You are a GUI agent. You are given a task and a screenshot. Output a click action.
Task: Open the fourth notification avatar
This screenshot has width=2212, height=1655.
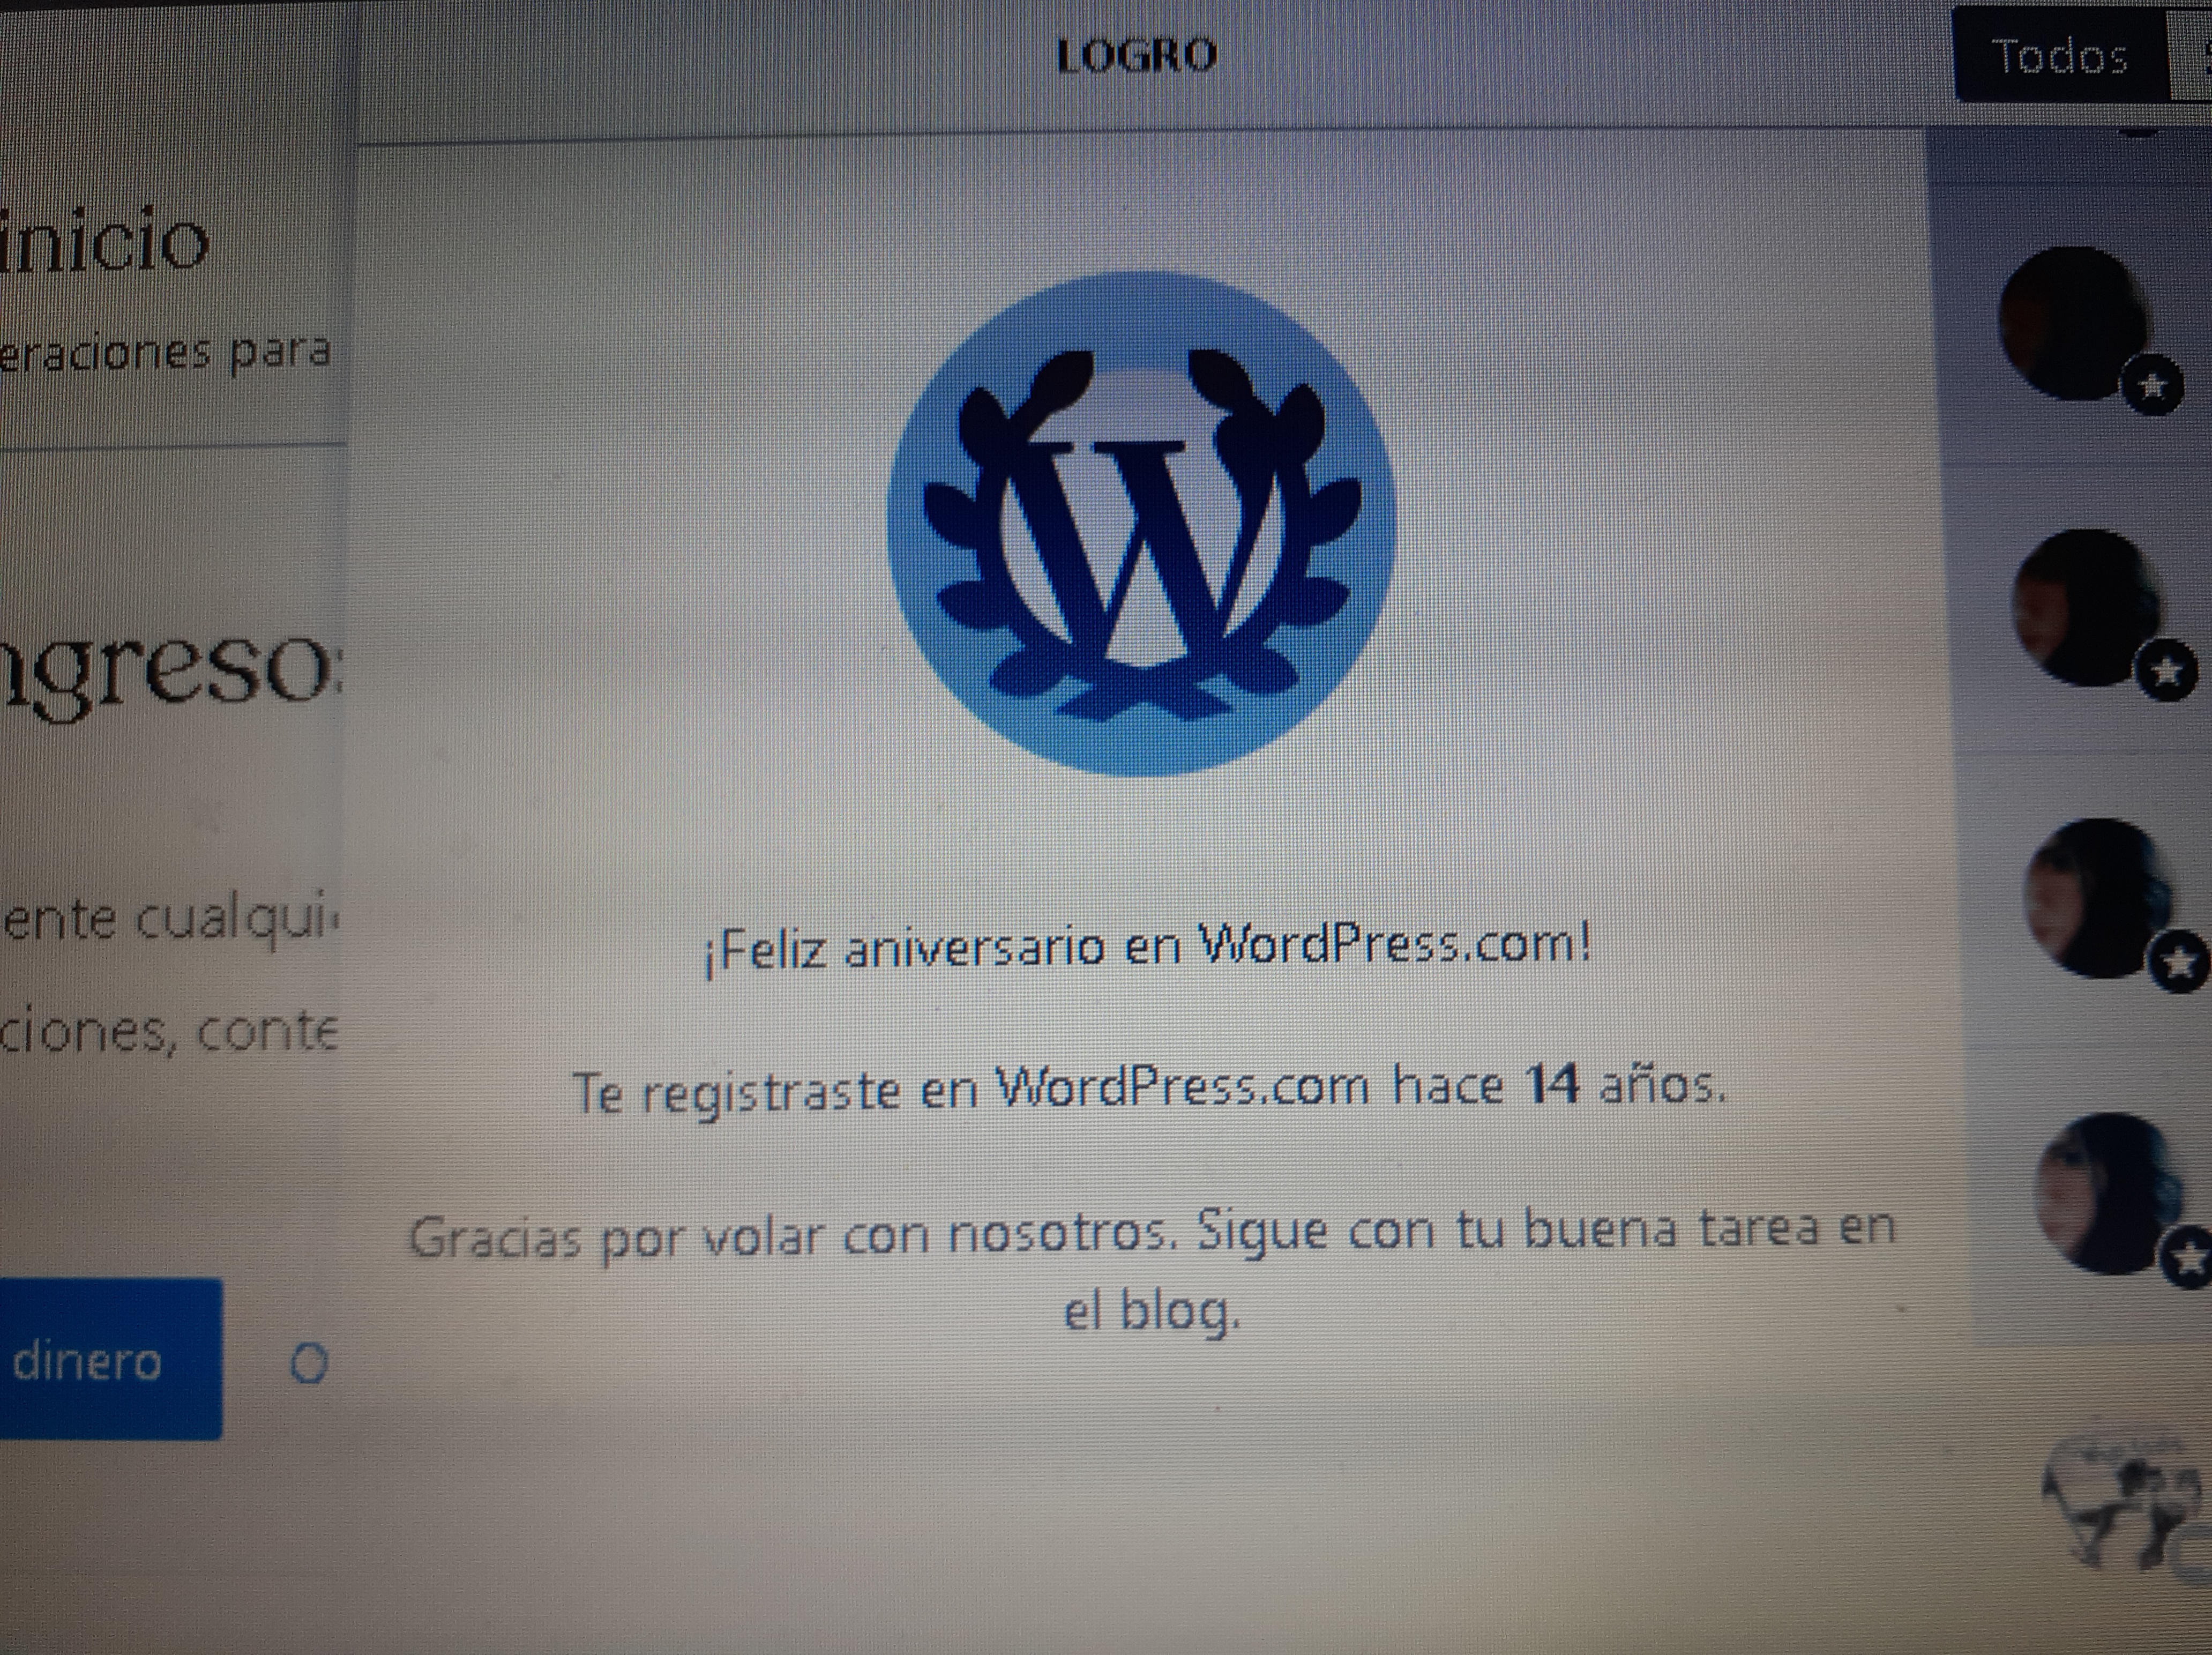point(2108,1192)
